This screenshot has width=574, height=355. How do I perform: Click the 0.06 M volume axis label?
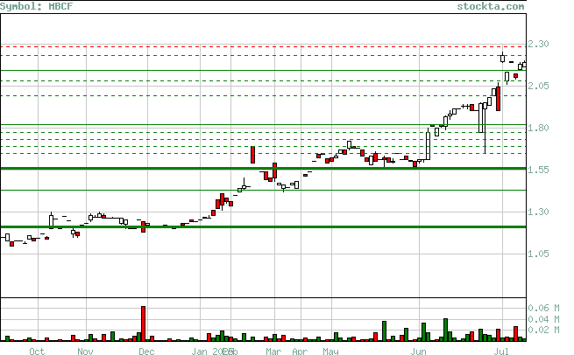(543, 309)
